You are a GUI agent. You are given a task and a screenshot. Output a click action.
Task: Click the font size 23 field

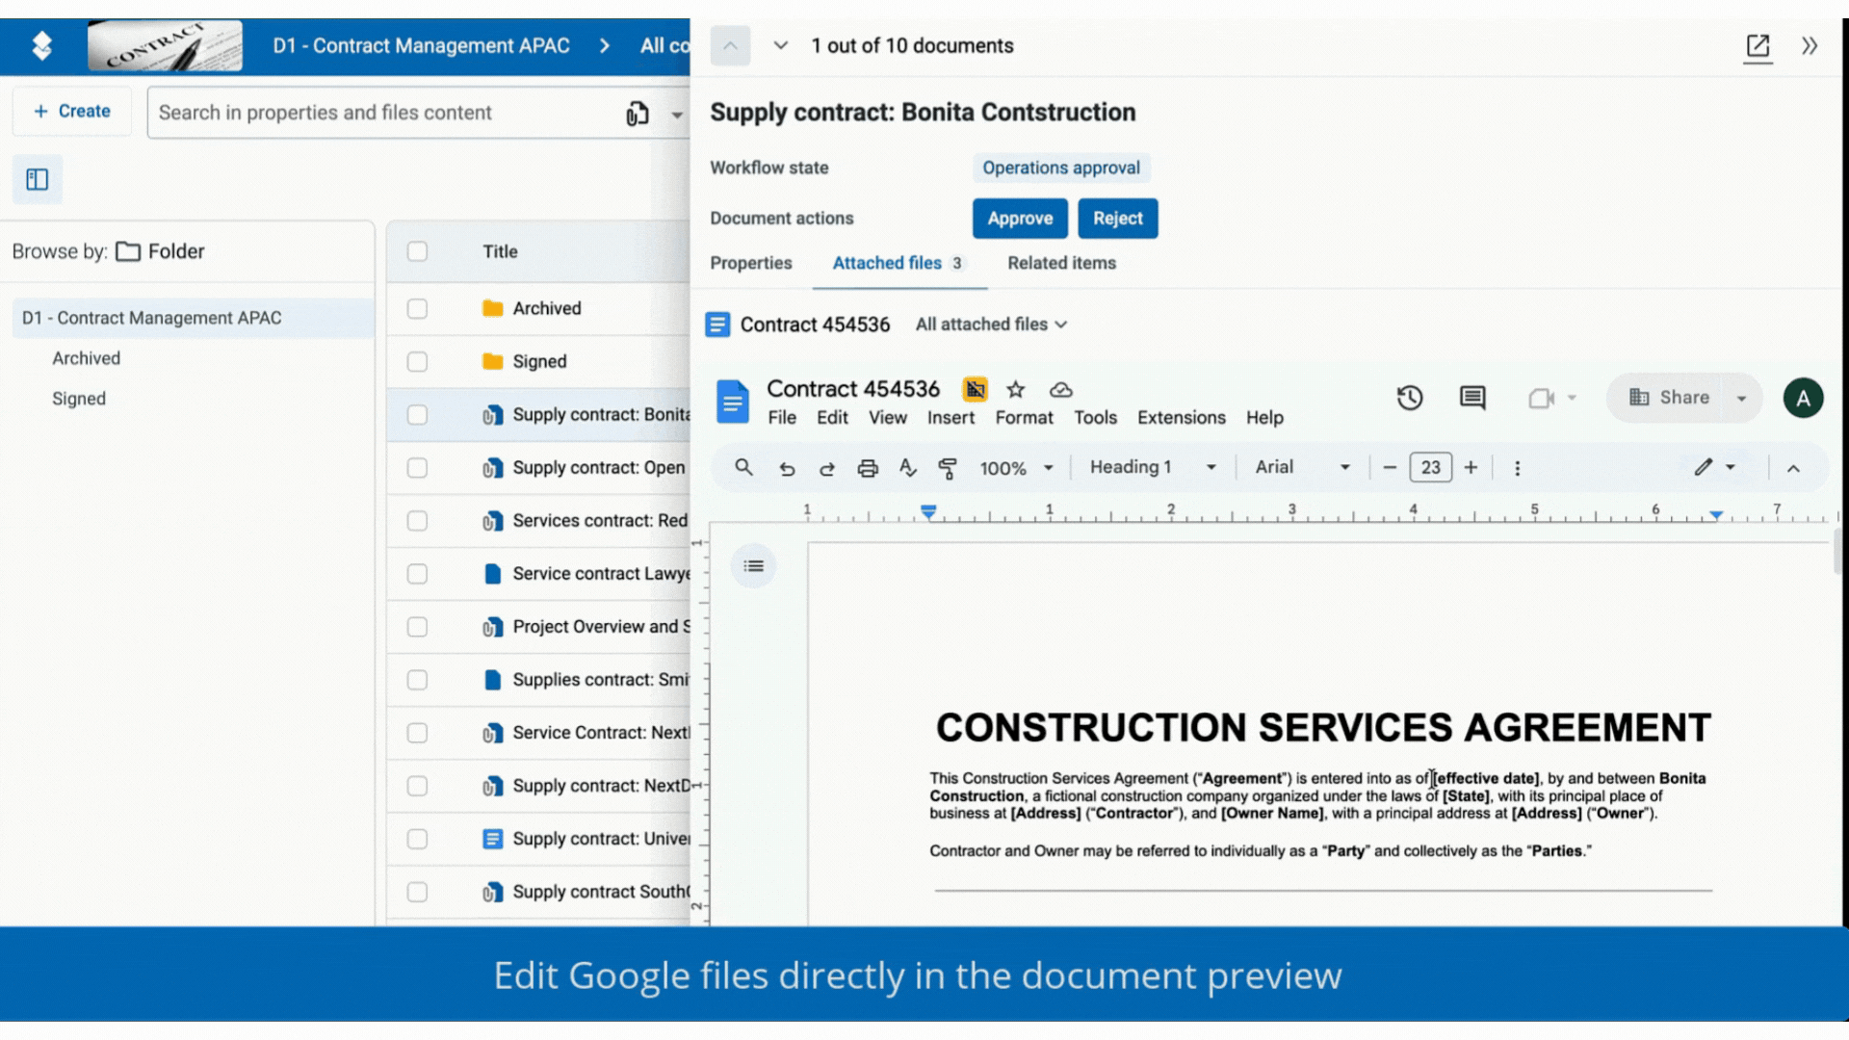coord(1430,468)
